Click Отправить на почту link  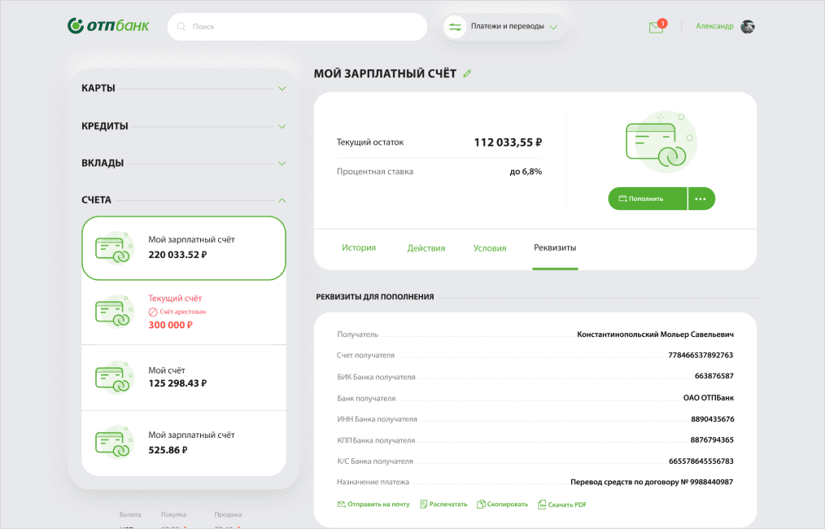(373, 505)
